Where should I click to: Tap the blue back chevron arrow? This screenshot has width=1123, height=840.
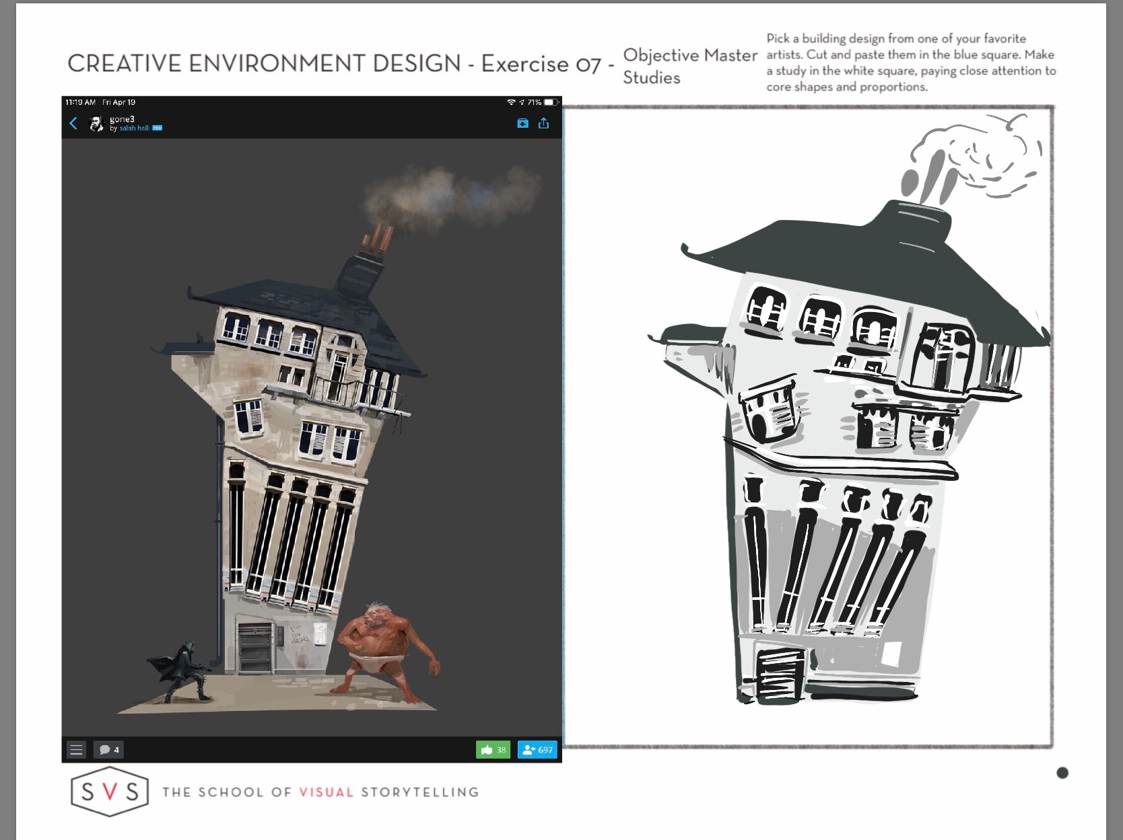point(73,123)
